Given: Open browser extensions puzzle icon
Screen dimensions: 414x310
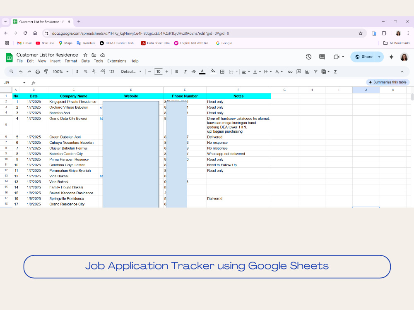Looking at the screenshot, I should pyautogui.click(x=384, y=33).
